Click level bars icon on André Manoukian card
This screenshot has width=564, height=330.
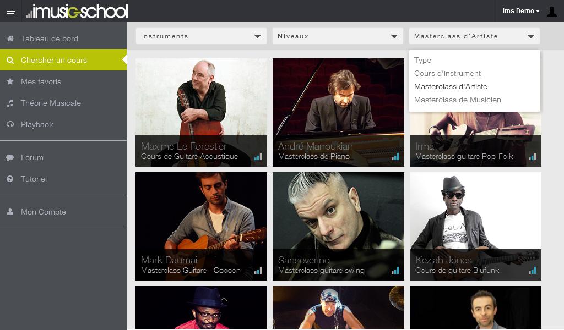(x=395, y=157)
